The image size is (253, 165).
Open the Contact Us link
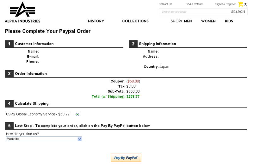pyautogui.click(x=165, y=4)
